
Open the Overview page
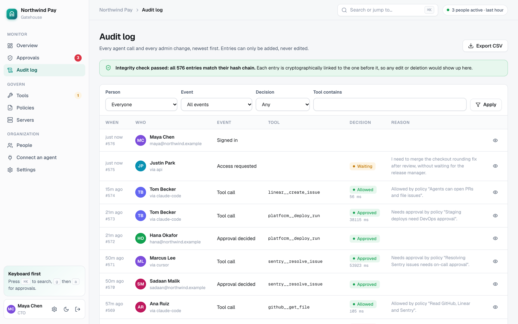tap(44, 46)
